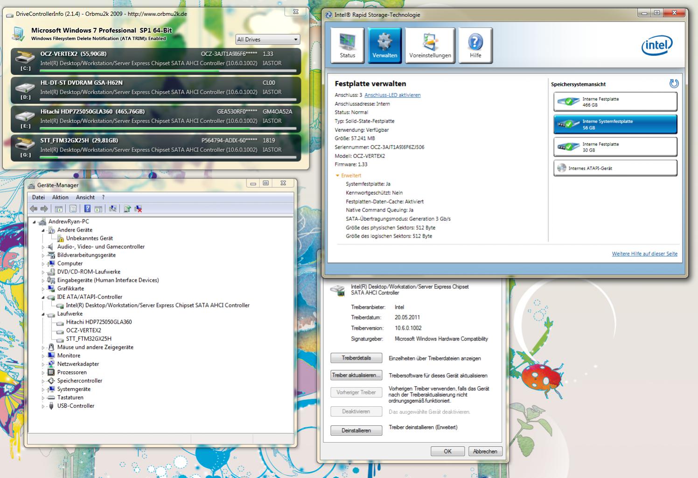
Task: Click the forward arrow in Geräte-Manager toolbar
Action: (x=44, y=209)
